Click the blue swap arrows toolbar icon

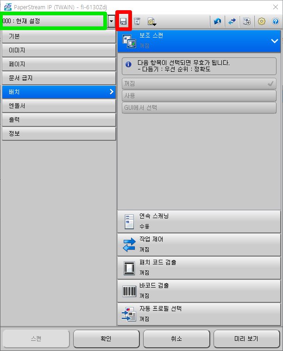tap(232, 21)
